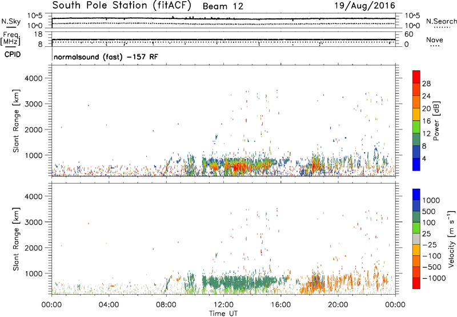Pick the bright blue bottom Power colorbar segment
This screenshot has width=457, height=317.
(x=416, y=164)
